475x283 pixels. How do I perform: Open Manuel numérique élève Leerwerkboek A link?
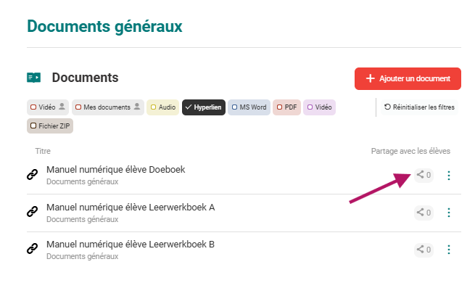pyautogui.click(x=131, y=208)
